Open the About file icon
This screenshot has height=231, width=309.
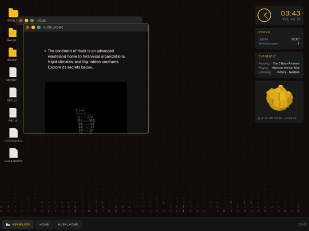click(13, 112)
